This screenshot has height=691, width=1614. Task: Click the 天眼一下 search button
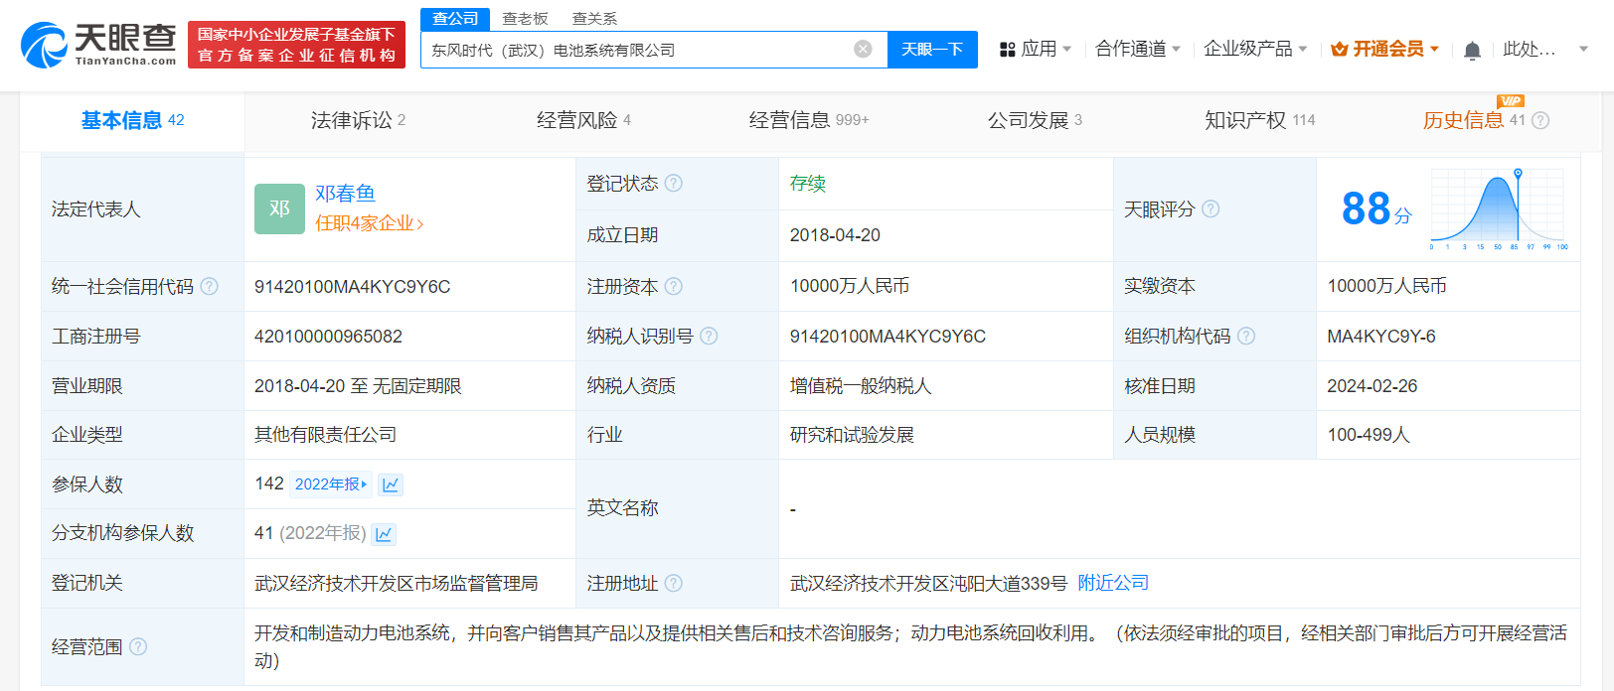tap(932, 50)
